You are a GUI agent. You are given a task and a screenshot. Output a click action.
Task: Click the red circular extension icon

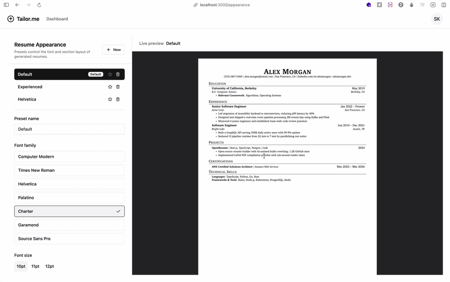coord(390,5)
